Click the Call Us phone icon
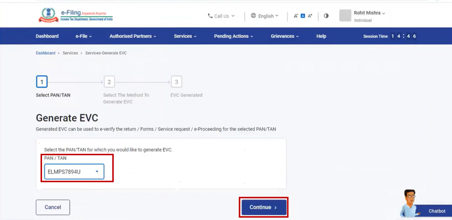The width and height of the screenshot is (452, 220). click(x=210, y=16)
